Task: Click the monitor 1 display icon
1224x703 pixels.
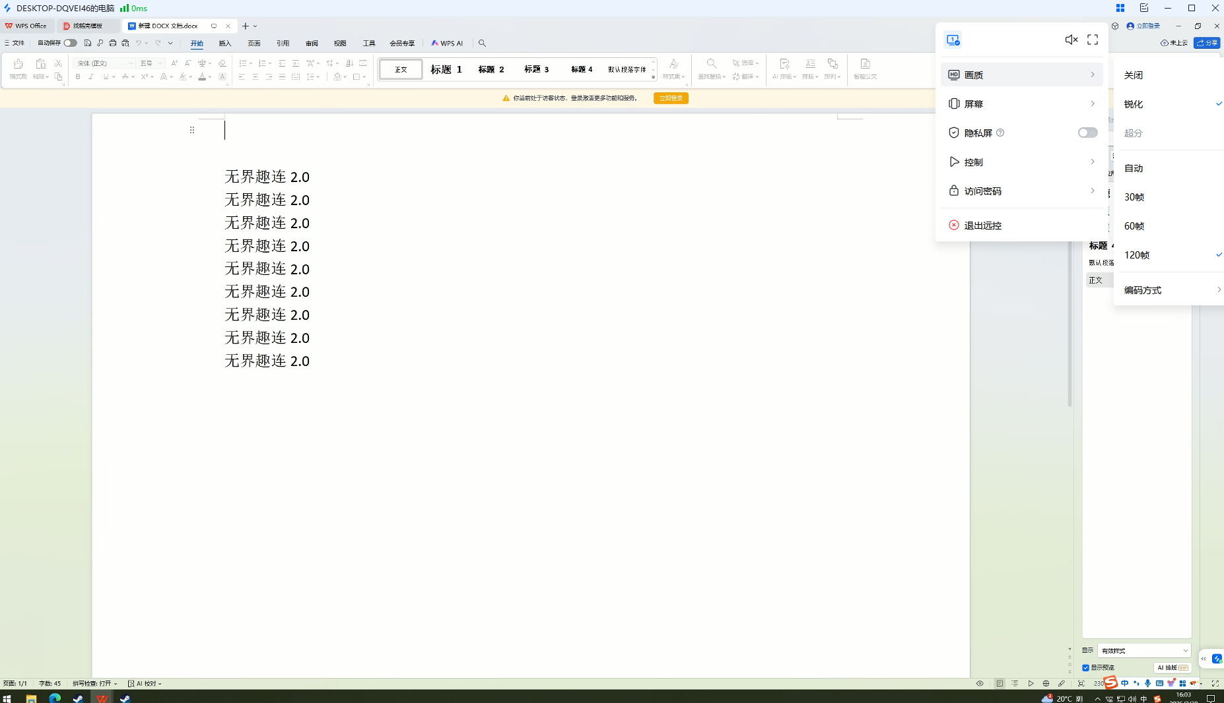Action: [953, 40]
